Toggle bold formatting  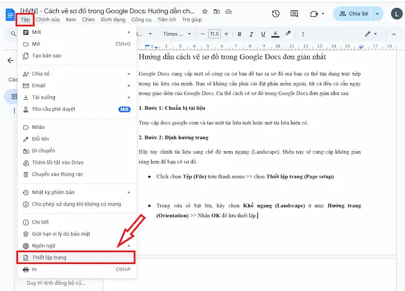240,34
